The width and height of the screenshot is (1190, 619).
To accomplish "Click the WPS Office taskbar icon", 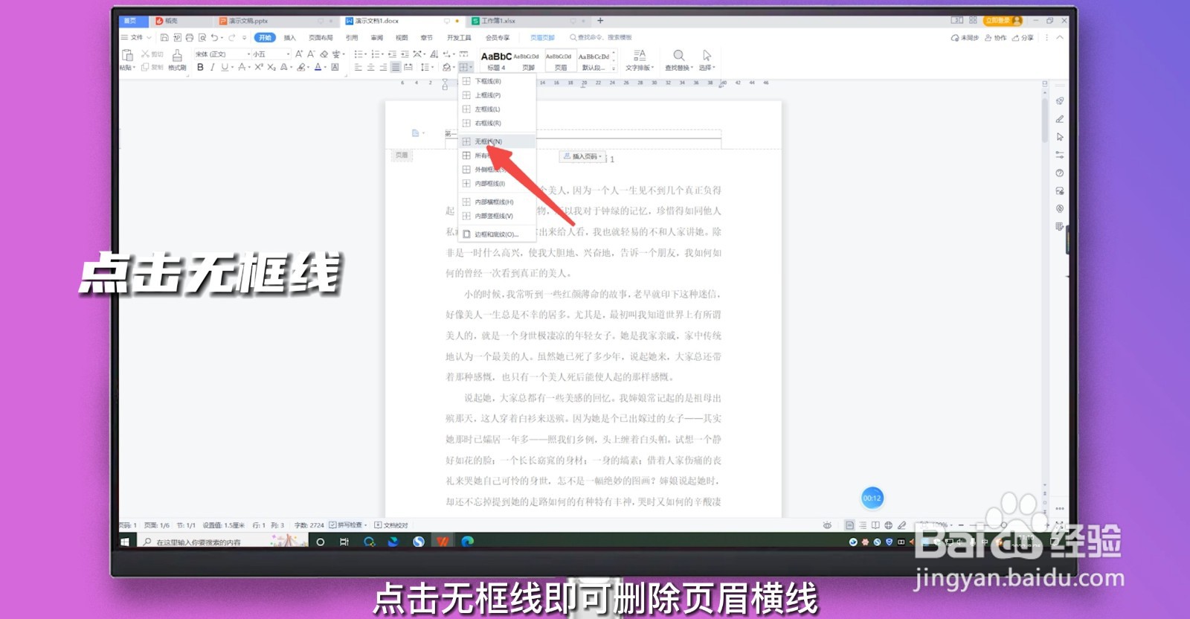I will (443, 542).
